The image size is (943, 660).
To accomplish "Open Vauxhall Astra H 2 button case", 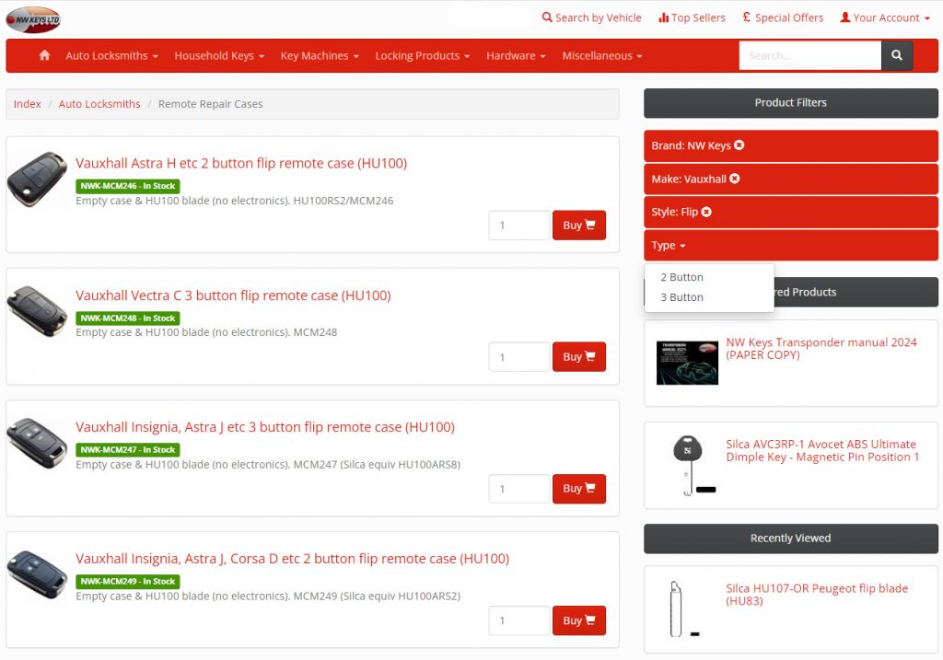I will tap(241, 163).
